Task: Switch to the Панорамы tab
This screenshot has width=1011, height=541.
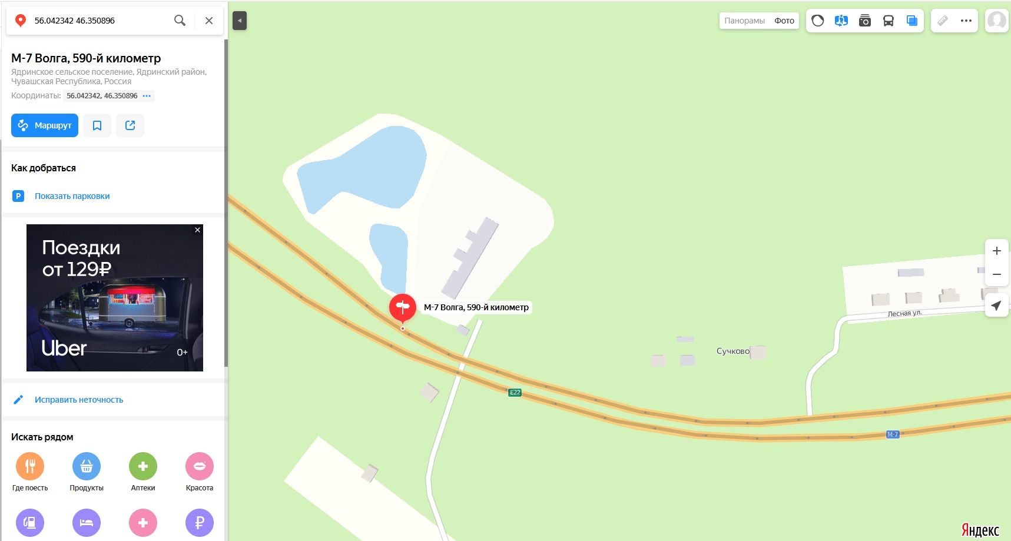Action: pyautogui.click(x=745, y=21)
